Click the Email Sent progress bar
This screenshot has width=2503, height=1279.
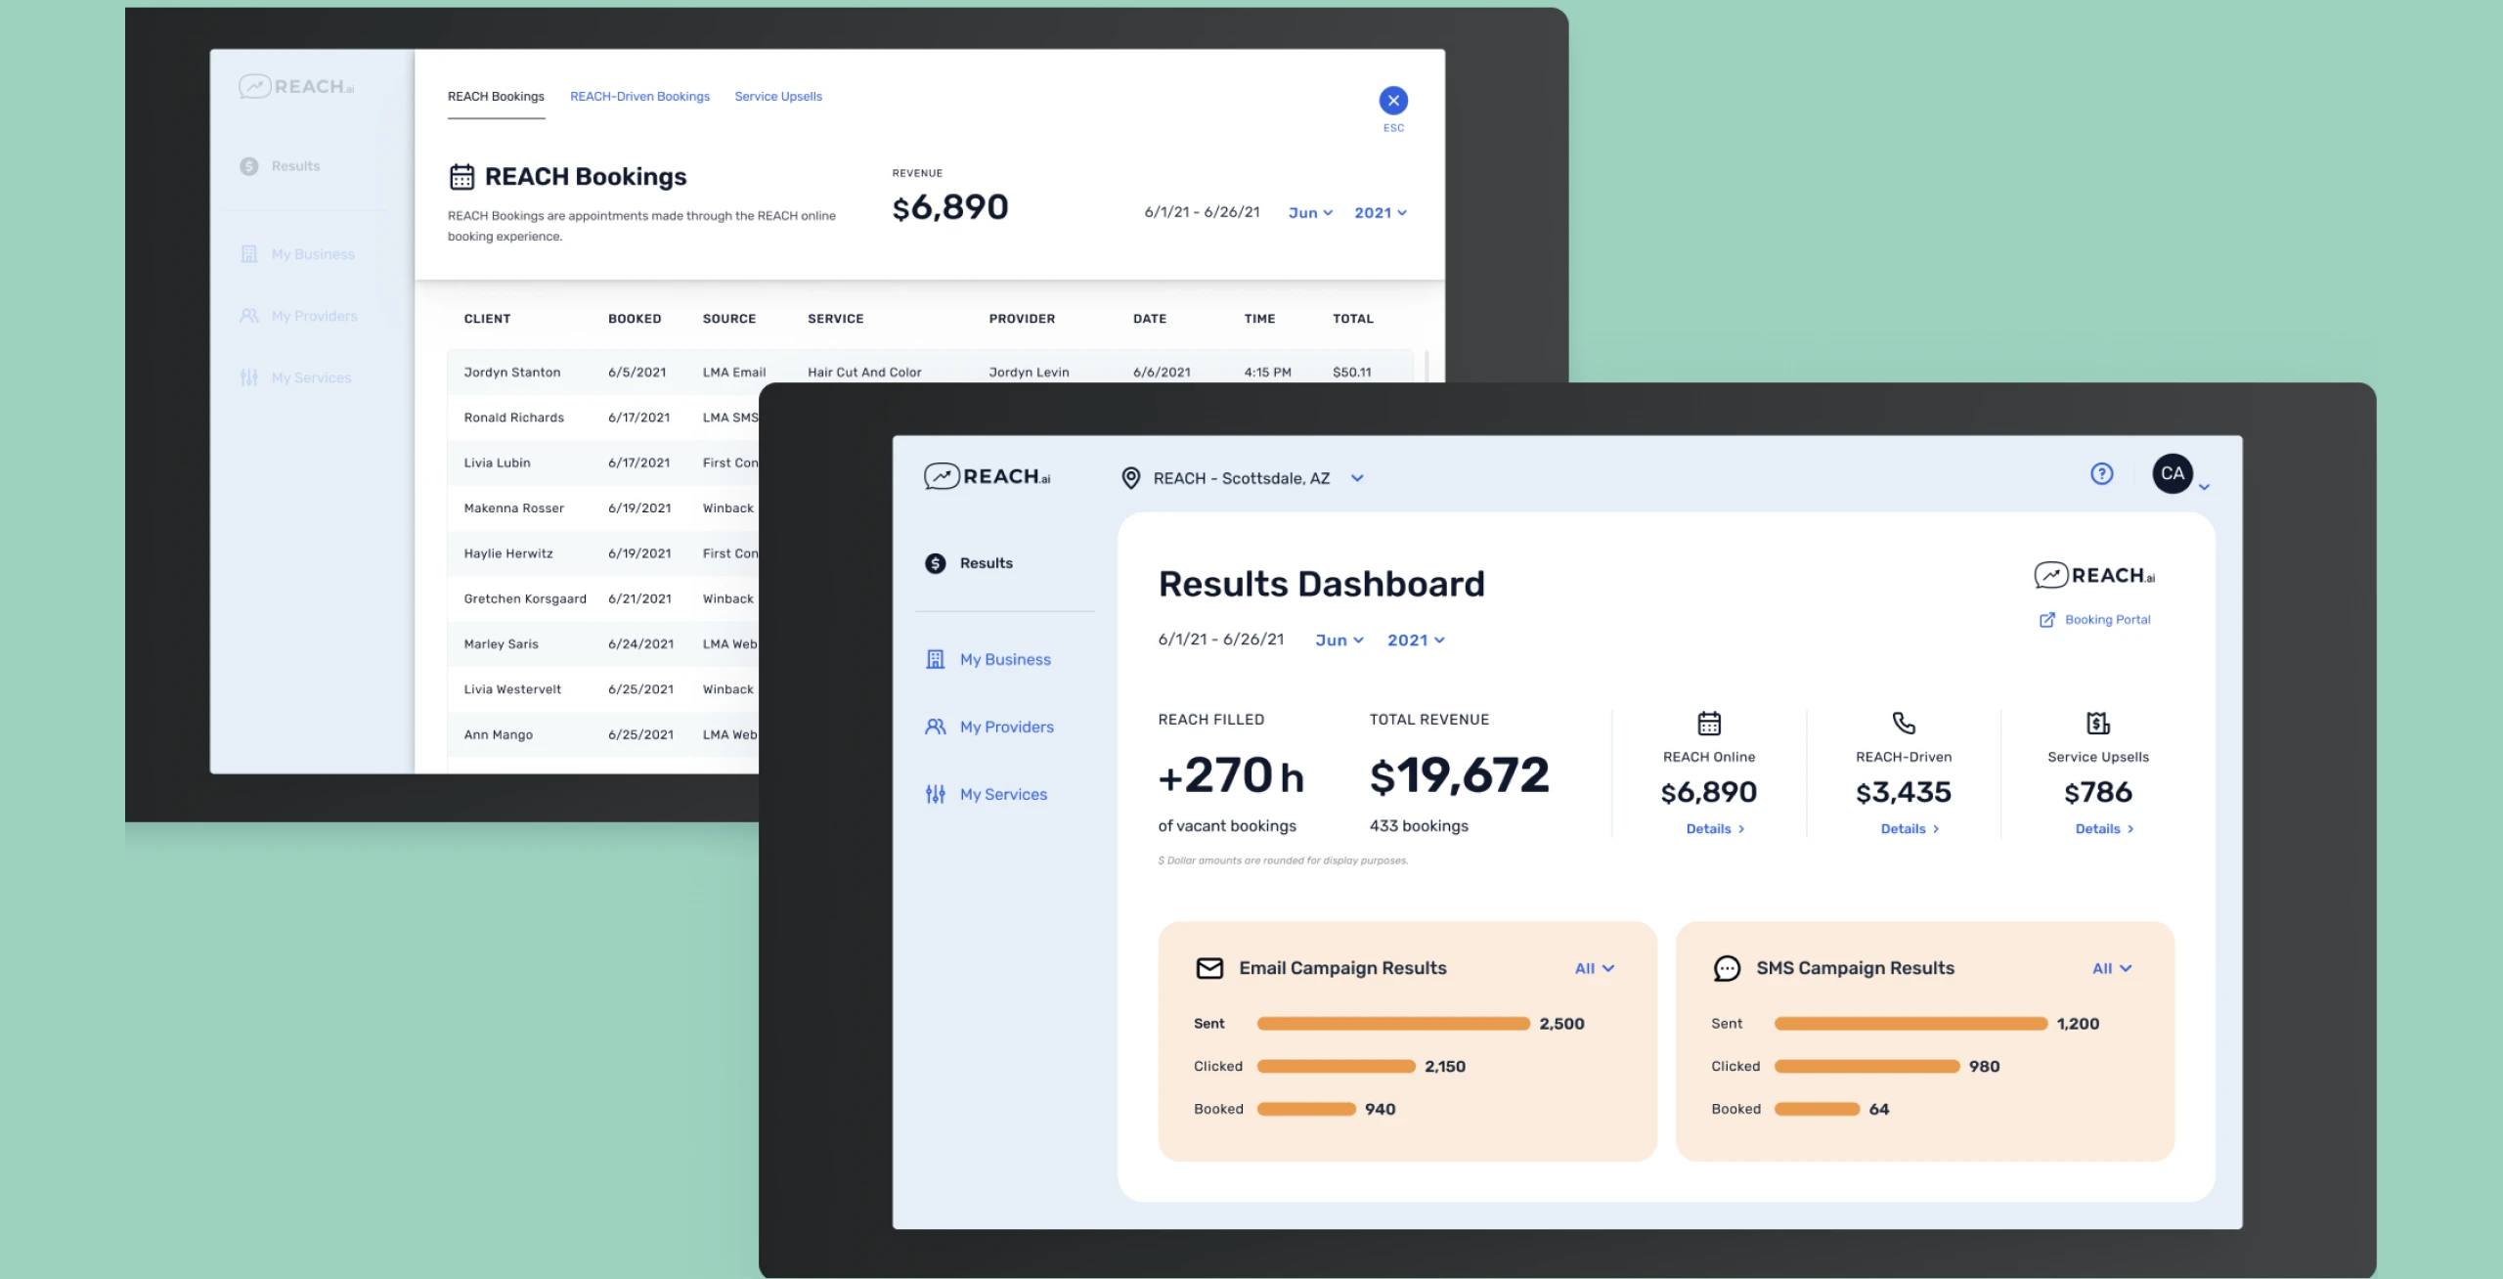point(1393,1024)
